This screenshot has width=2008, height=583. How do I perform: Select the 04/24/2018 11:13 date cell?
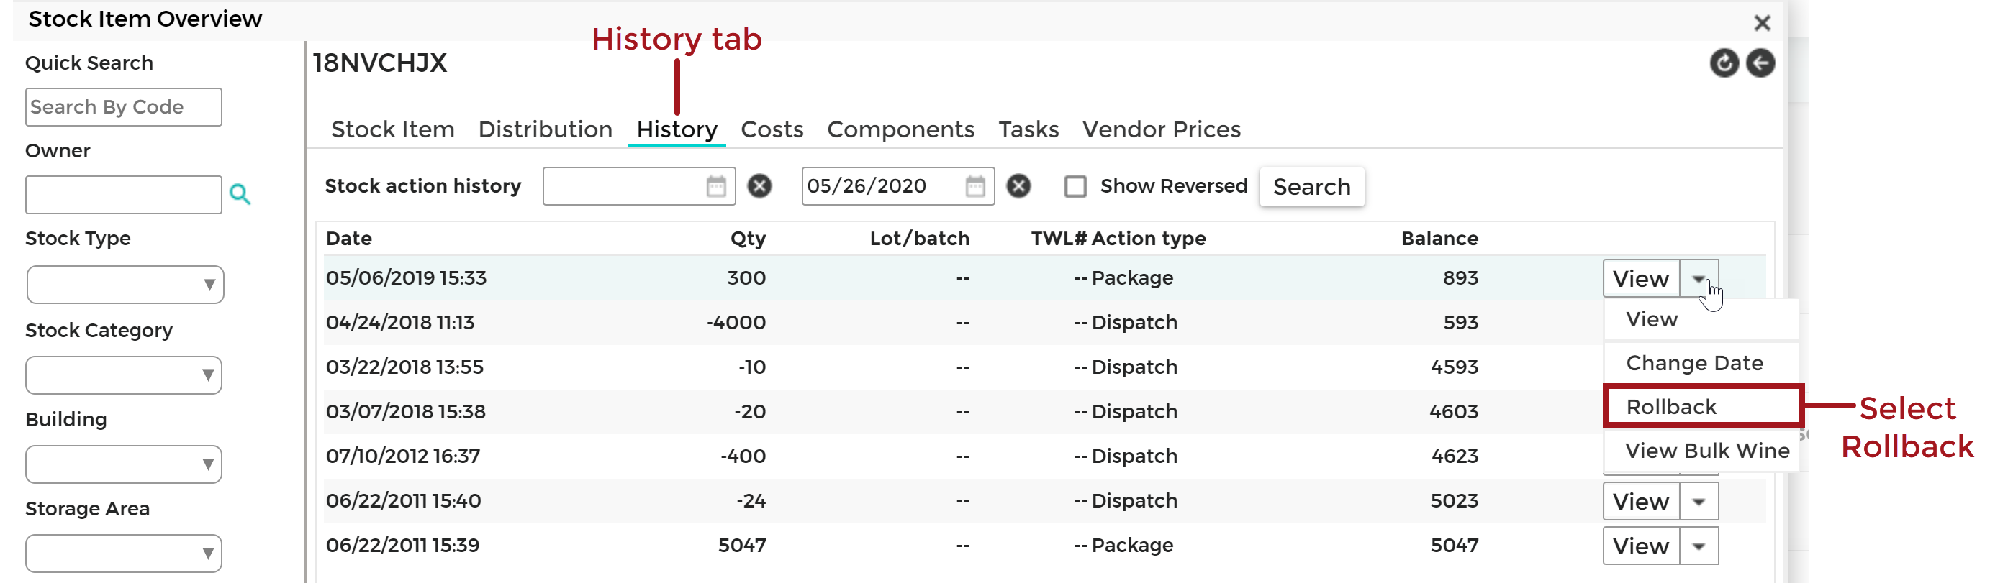point(400,322)
